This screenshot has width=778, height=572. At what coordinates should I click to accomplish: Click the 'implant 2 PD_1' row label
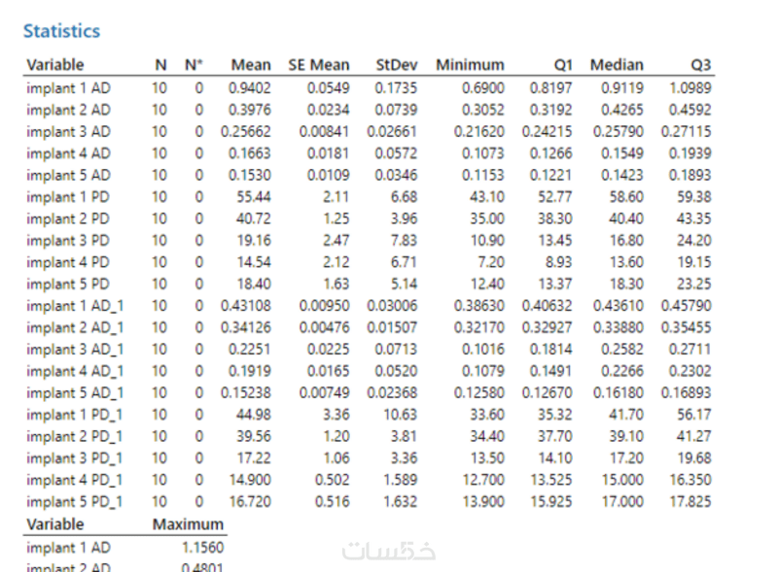pos(75,437)
